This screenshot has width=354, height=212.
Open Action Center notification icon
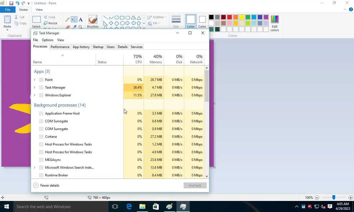coord(330,206)
